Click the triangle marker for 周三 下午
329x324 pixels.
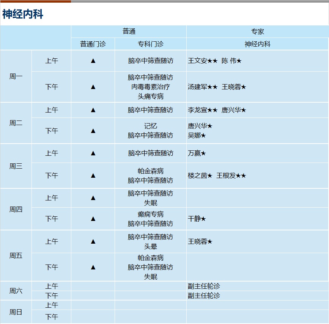[93, 175]
